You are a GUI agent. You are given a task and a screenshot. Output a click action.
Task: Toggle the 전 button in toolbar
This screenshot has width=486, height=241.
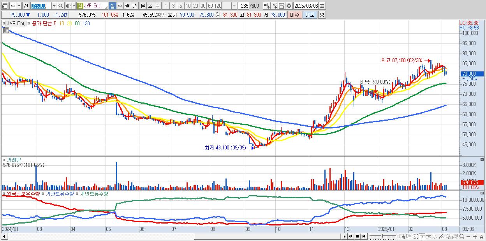[x=26, y=6]
